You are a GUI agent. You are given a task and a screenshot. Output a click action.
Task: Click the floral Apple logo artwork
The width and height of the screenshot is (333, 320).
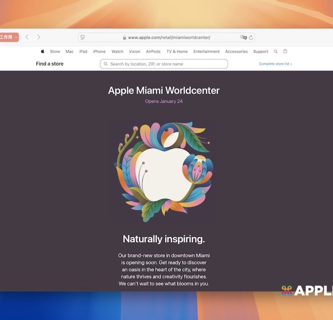164,172
